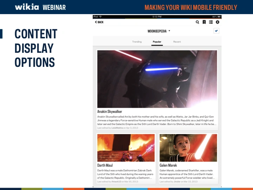This screenshot has height=190, width=253.
Task: Switch to the Recent tab
Action: click(177, 42)
